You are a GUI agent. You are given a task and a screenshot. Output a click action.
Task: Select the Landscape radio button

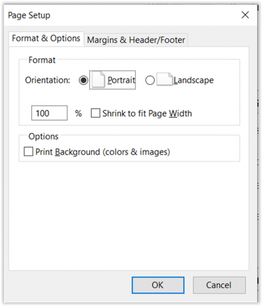coord(150,80)
